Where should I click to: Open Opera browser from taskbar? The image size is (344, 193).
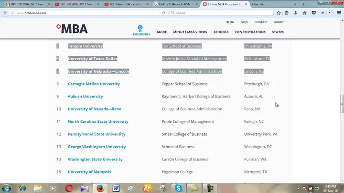click(x=69, y=188)
